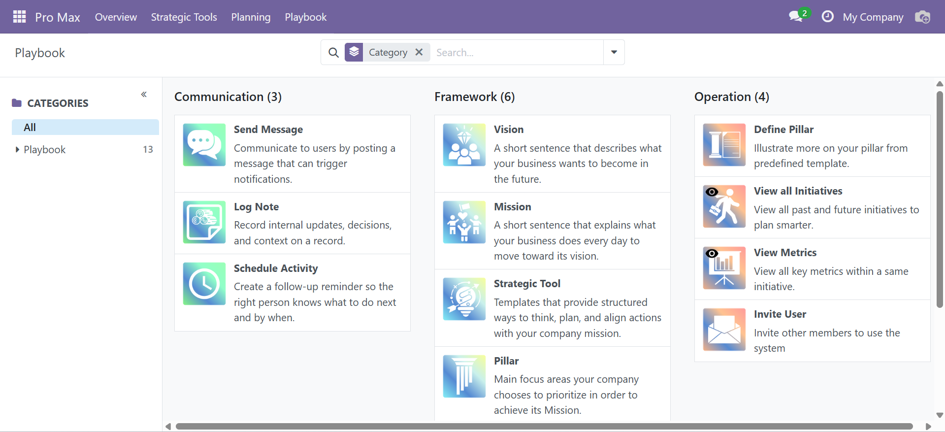Remove the Category filter facet
Viewport: 945px width, 432px height.
click(x=419, y=52)
